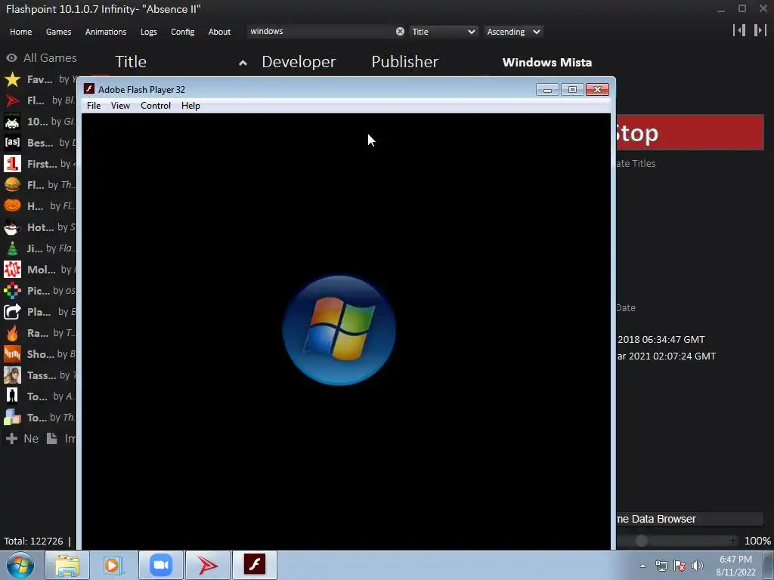This screenshot has width=774, height=580.
Task: Open the Home tab in Flashpoint
Action: coord(20,32)
